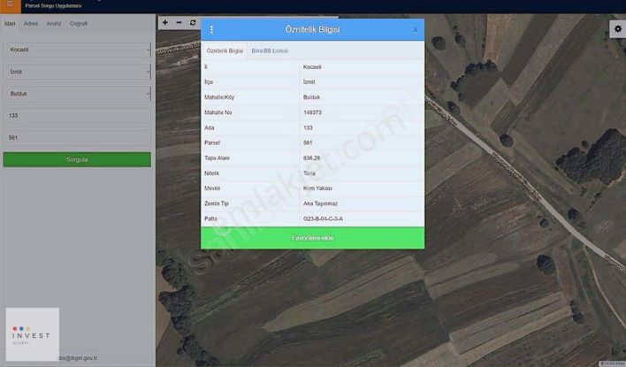The height and width of the screenshot is (367, 626).
Task: Click the Mevkii value Kırım Yakası
Action: click(x=317, y=188)
